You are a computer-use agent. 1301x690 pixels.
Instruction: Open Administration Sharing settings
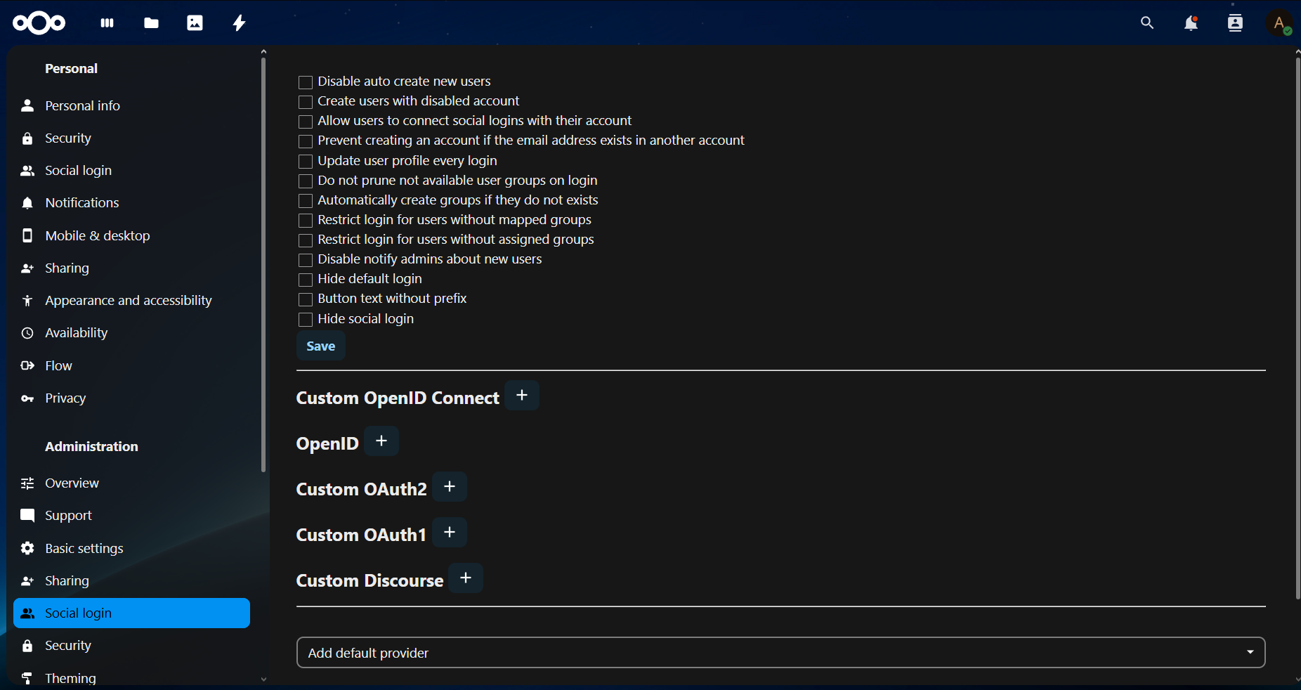pos(131,581)
